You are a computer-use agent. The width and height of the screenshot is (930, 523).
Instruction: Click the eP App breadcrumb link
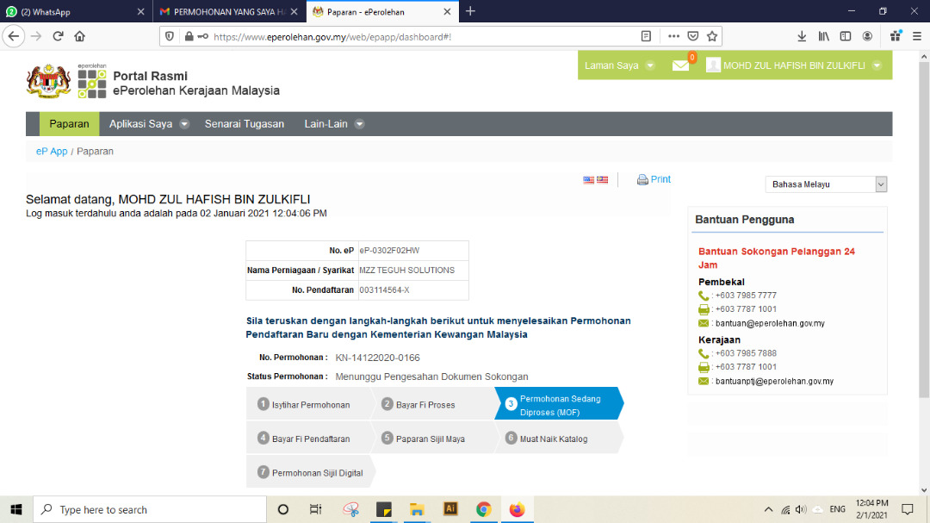(x=52, y=152)
